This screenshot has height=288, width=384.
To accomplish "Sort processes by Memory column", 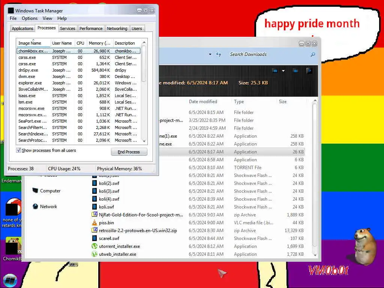I will pyautogui.click(x=100, y=43).
